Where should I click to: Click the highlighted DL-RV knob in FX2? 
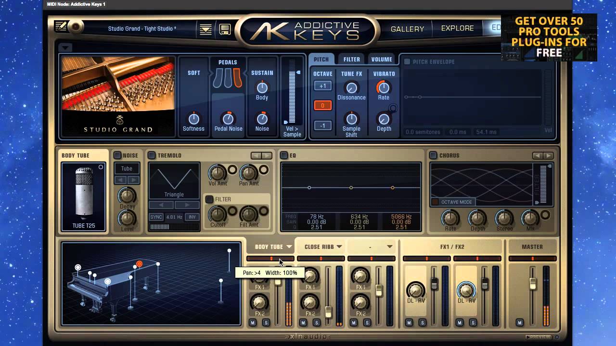[466, 290]
